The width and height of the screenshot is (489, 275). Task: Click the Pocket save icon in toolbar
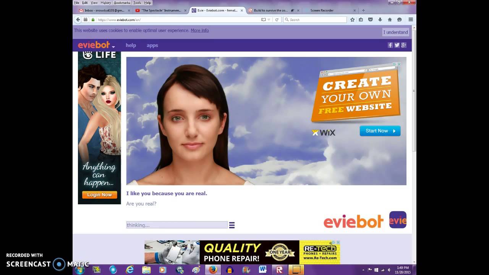click(370, 19)
